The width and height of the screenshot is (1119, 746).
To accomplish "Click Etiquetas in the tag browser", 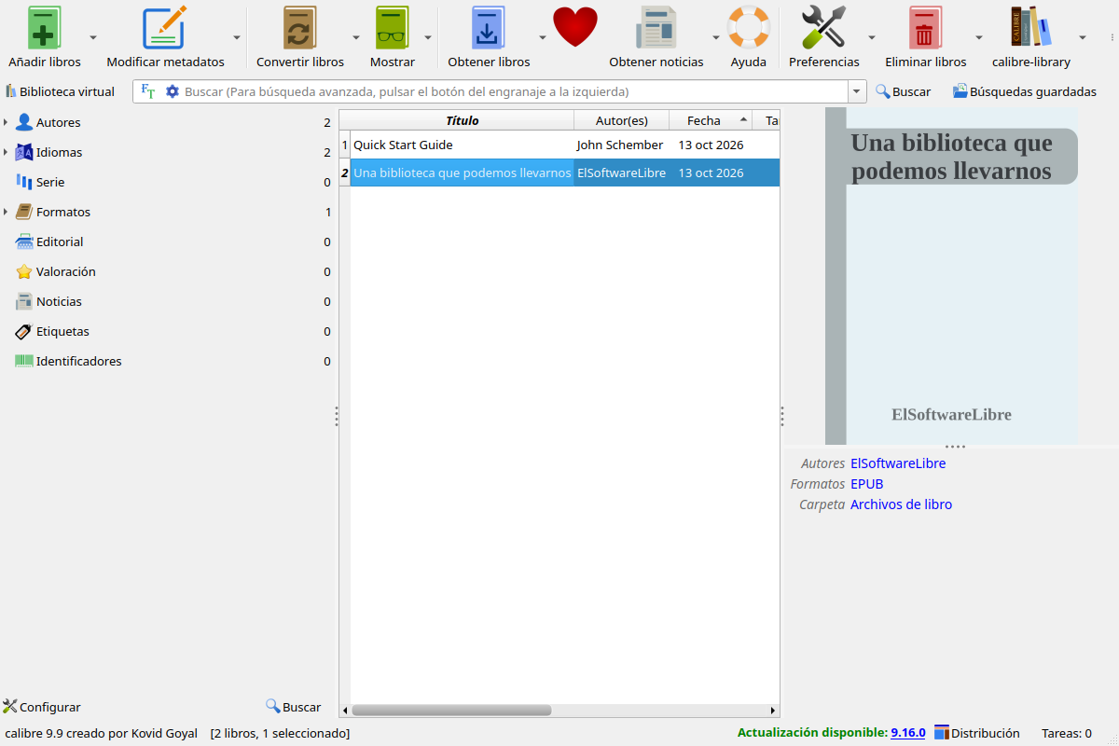I will coord(62,331).
